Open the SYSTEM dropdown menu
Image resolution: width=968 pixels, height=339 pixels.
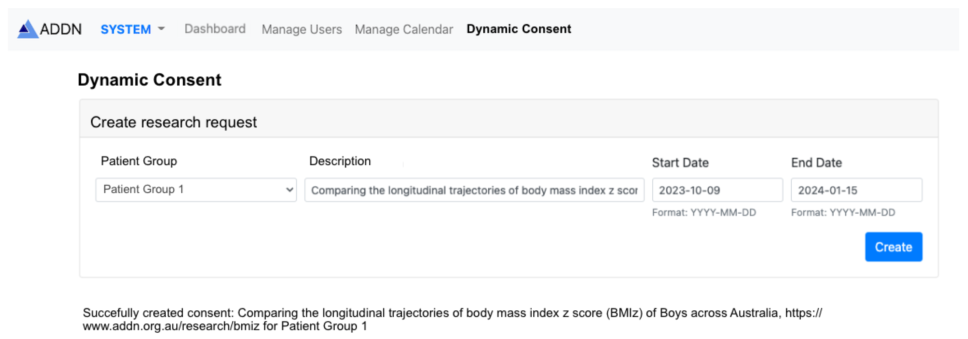[x=126, y=29]
